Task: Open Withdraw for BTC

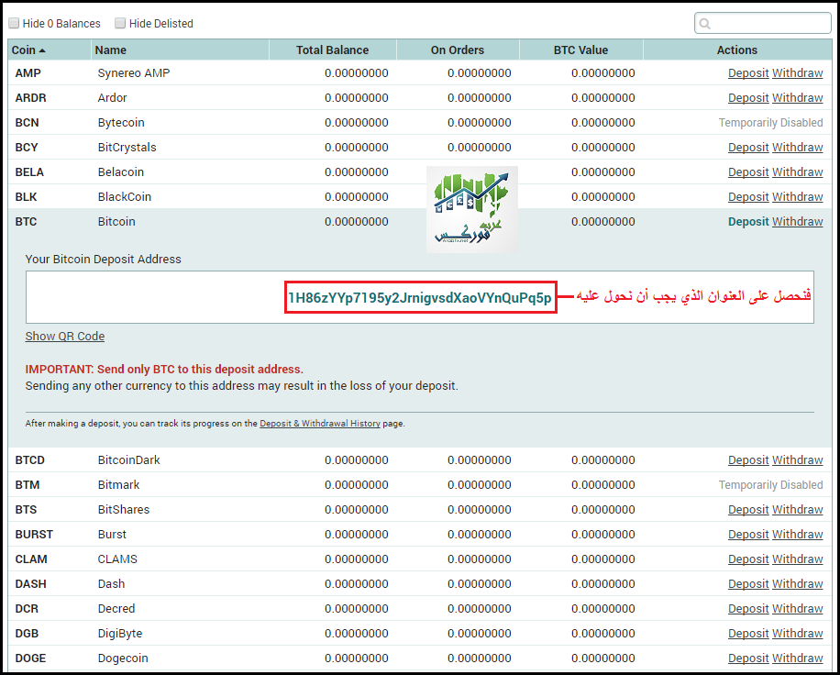Action: 798,221
